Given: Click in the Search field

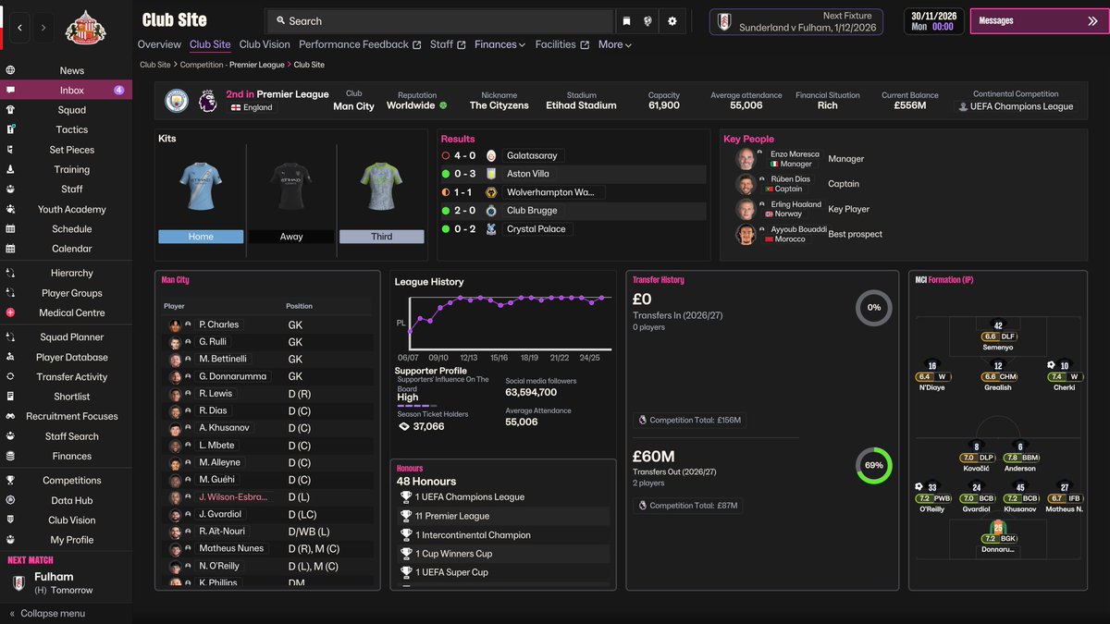Looking at the screenshot, I should (x=440, y=21).
